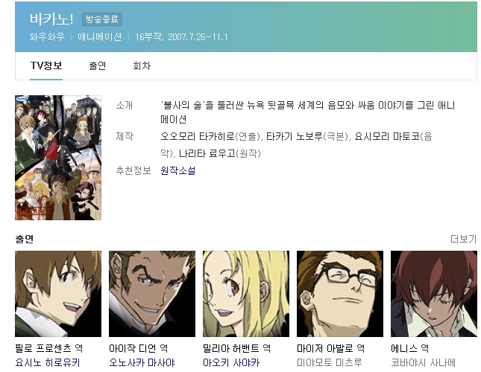Click the 미야모토 미츠루 name text
Viewport: 481px width, 372px height.
pyautogui.click(x=330, y=362)
